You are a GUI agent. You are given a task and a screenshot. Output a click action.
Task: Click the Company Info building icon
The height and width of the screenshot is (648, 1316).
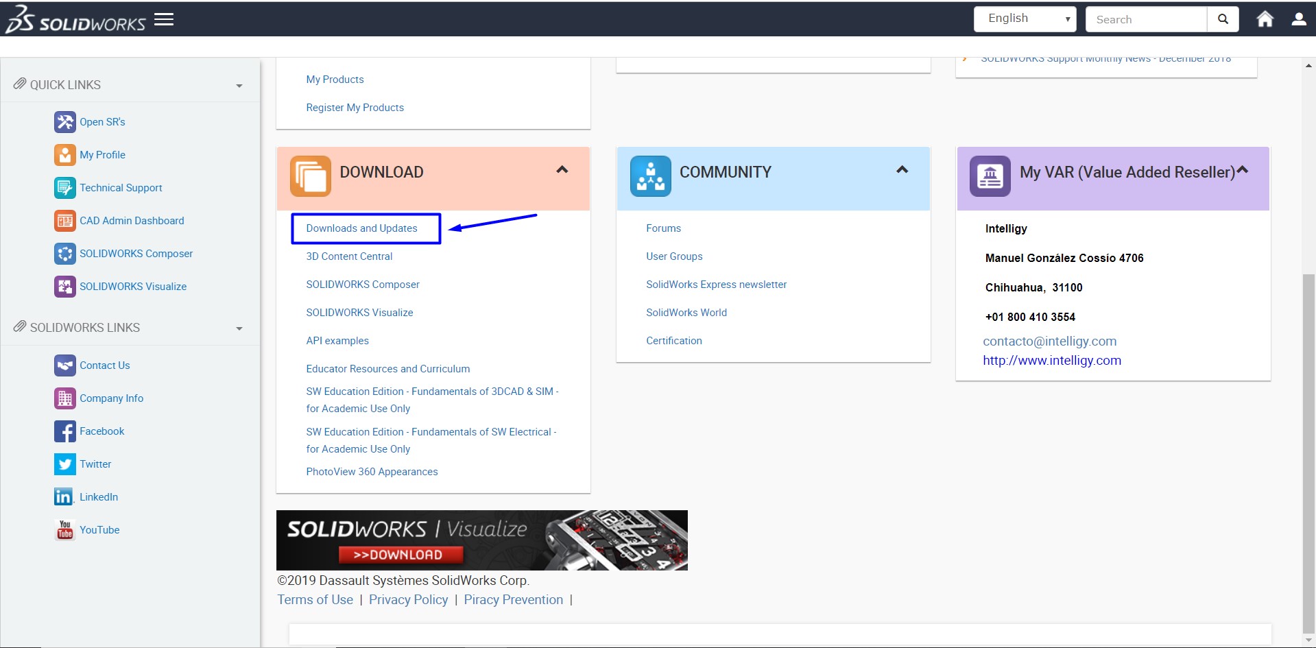[65, 398]
